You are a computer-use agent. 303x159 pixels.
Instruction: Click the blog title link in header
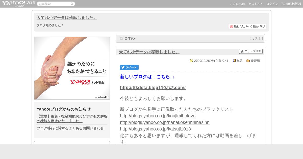point(67,17)
